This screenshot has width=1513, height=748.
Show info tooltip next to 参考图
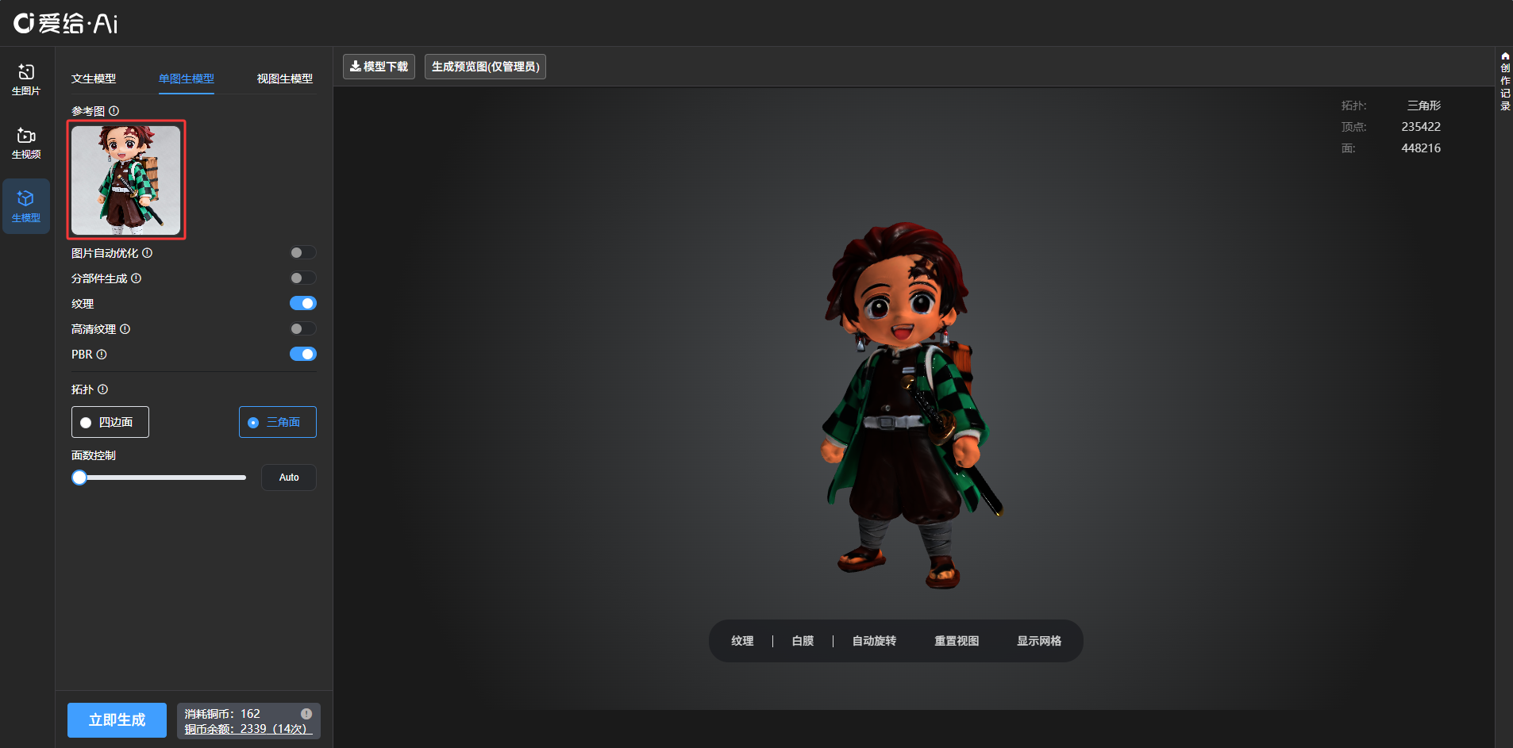(x=114, y=111)
